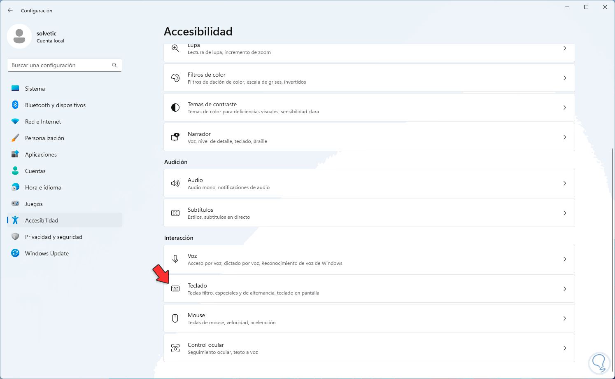Click the Filtros de color palette icon

[175, 78]
